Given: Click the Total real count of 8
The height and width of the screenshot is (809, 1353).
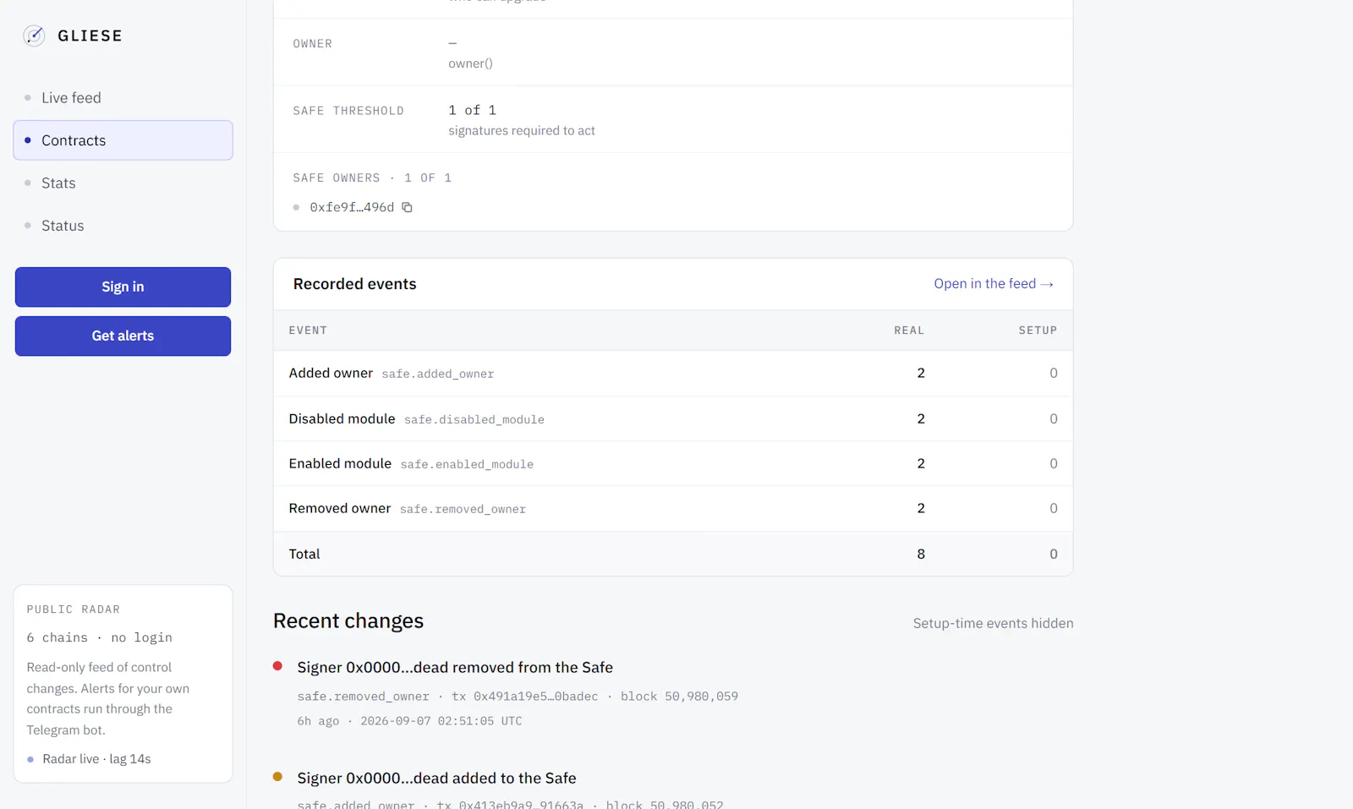Looking at the screenshot, I should [921, 554].
